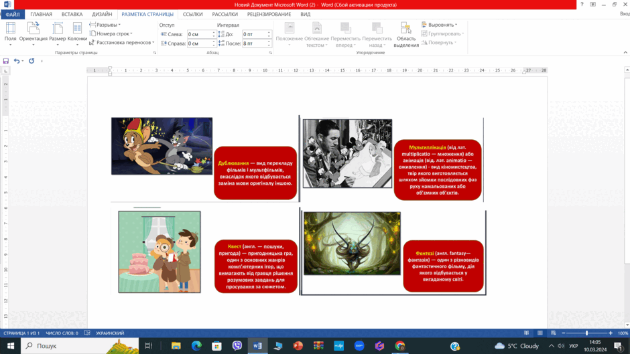Click the Дублювання red text box
Screen dimensions: 630x354
click(x=255, y=173)
